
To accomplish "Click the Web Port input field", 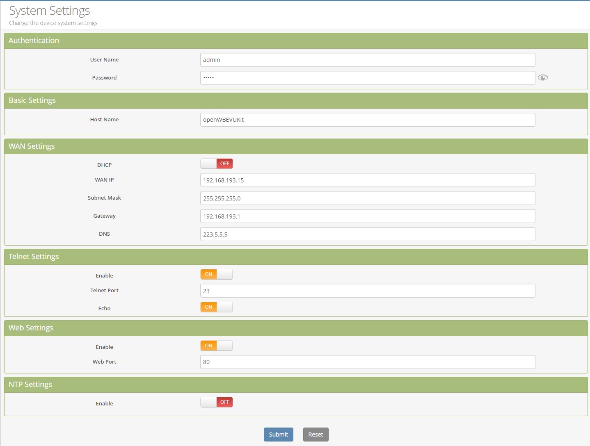I will [x=368, y=362].
